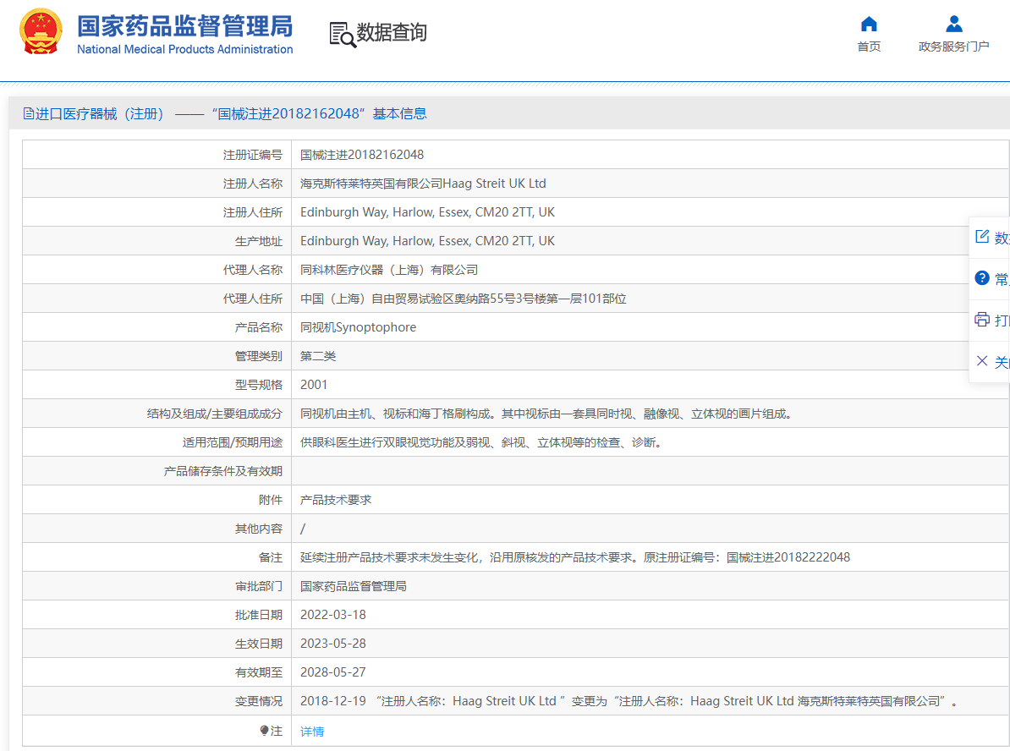The height and width of the screenshot is (751, 1010).
Task: Select agent name 同科林医疗仪器（上海）有限公司
Action: point(389,270)
